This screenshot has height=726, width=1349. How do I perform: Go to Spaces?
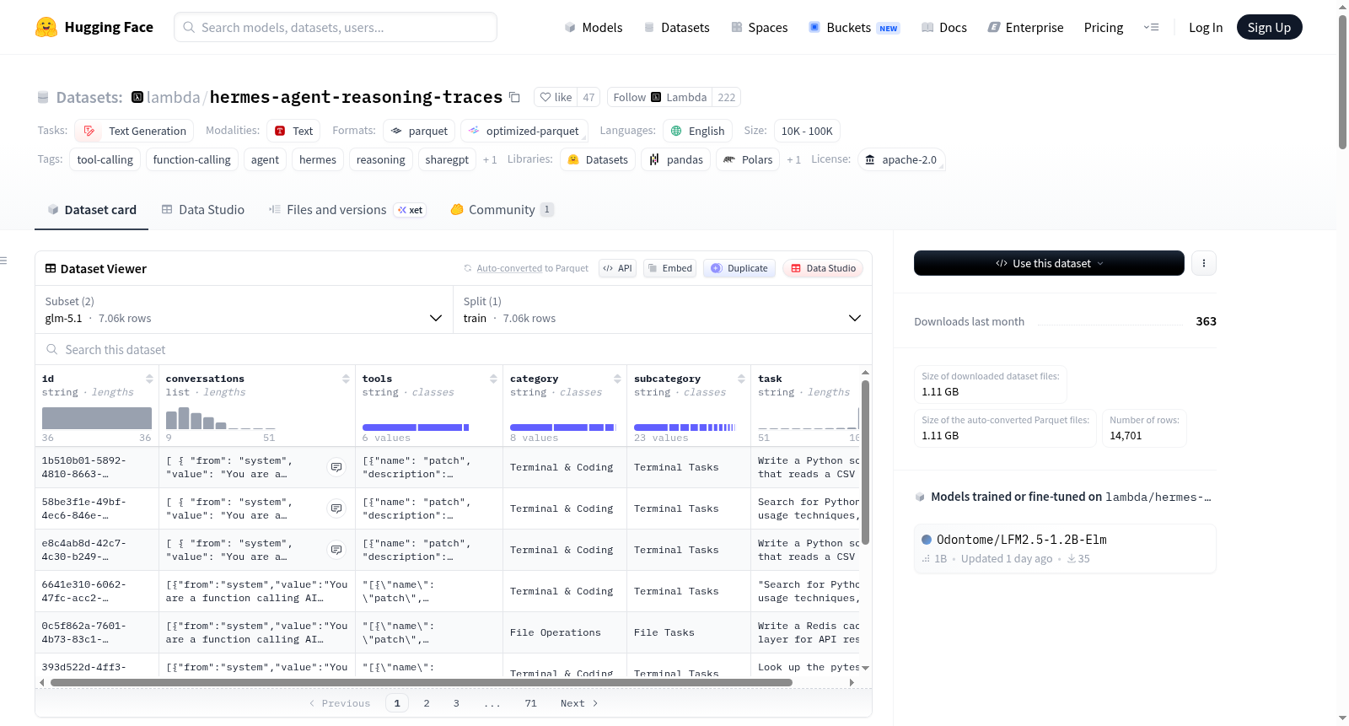click(x=760, y=27)
